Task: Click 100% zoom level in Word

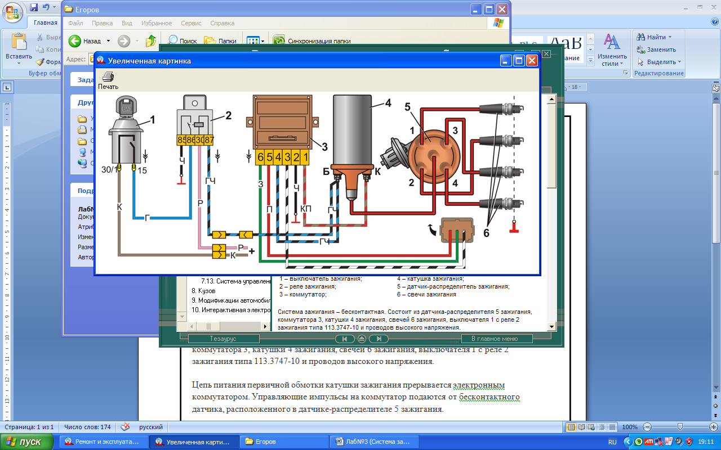Action: click(630, 427)
